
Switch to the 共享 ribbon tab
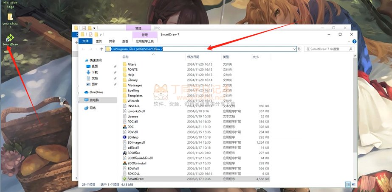click(x=112, y=41)
